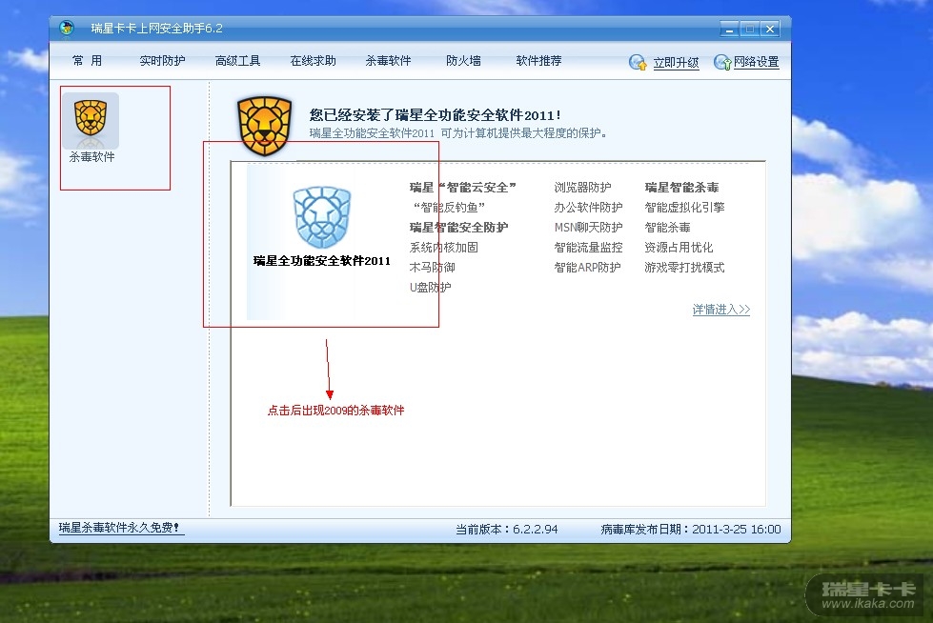Click the 瑞星杀毒软件永久免费 link

point(119,527)
